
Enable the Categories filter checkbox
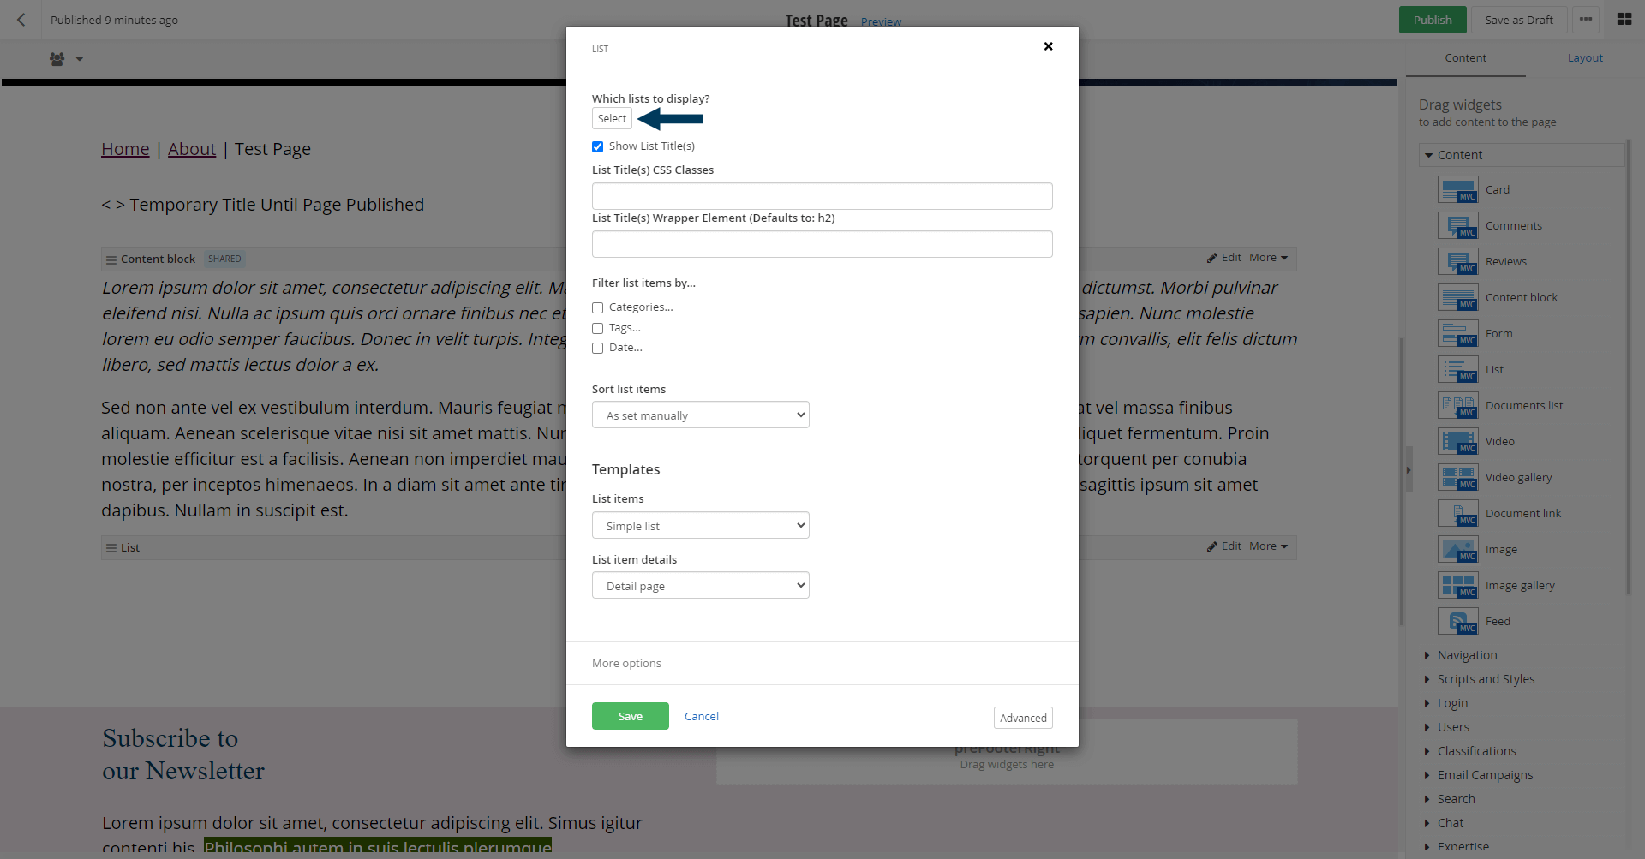pos(597,307)
